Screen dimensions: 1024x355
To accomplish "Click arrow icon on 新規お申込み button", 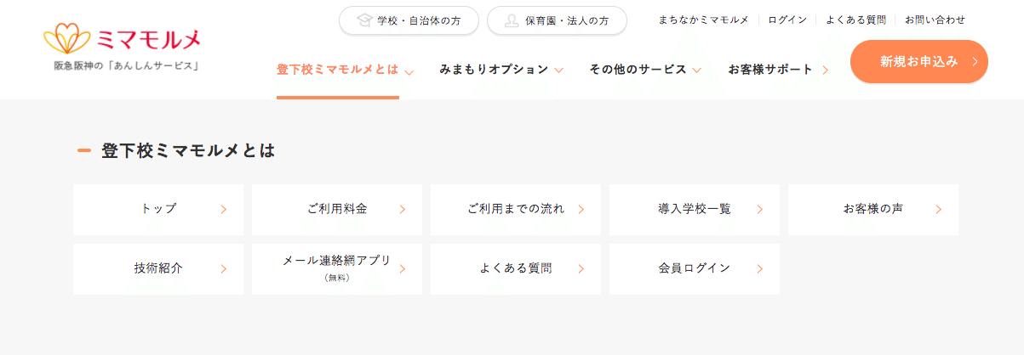I will point(975,61).
